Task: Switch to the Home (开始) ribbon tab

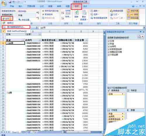Action: [12, 6]
